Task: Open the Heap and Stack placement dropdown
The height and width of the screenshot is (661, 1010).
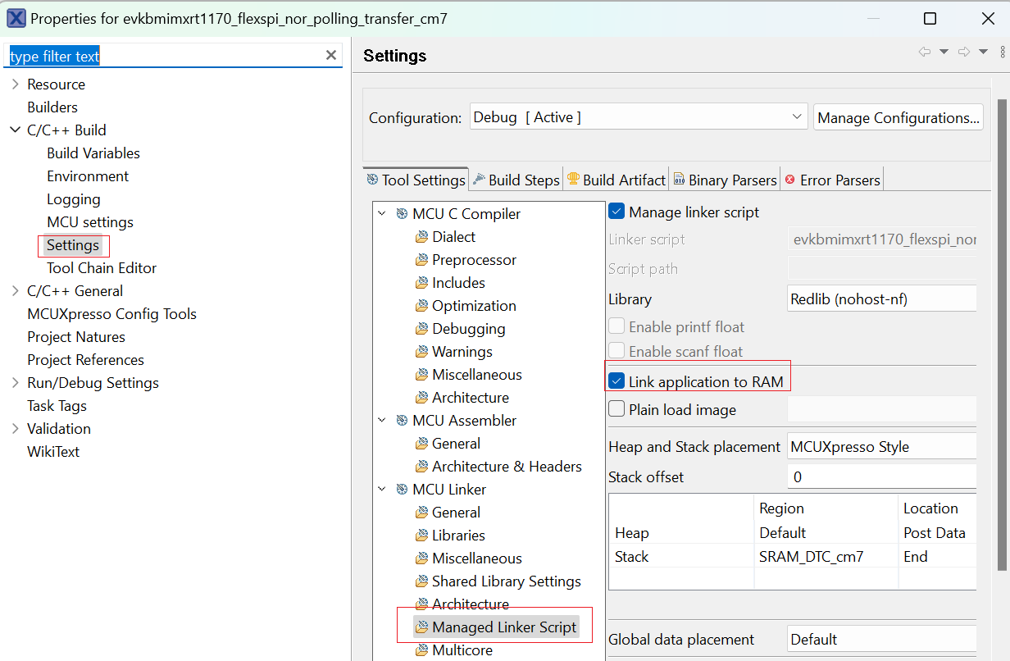Action: tap(881, 447)
